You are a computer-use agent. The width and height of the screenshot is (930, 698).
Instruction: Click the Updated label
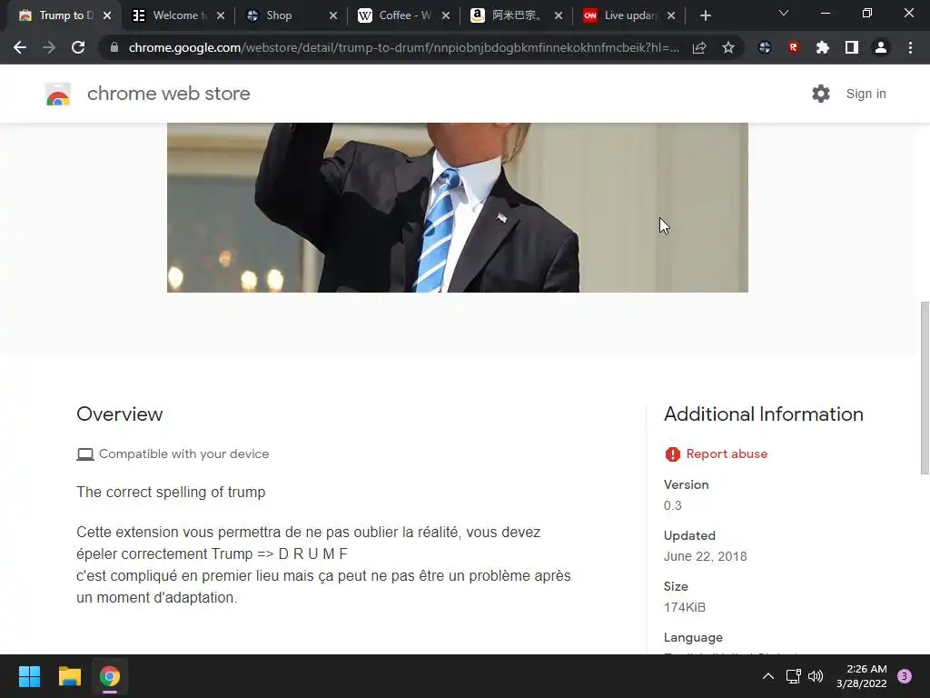point(689,535)
